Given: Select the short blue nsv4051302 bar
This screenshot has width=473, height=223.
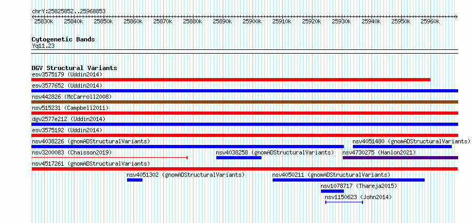Looking at the screenshot, I should coord(134,180).
